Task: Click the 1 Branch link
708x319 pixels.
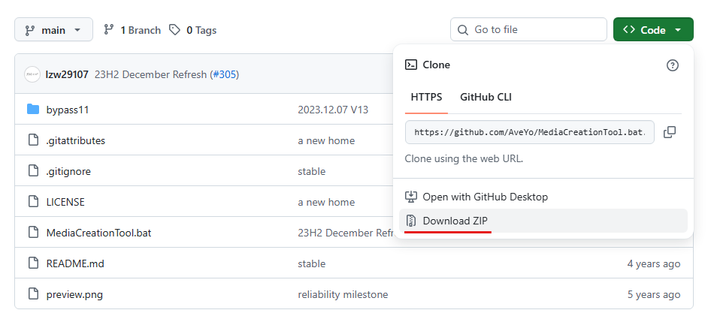Action: click(x=132, y=30)
